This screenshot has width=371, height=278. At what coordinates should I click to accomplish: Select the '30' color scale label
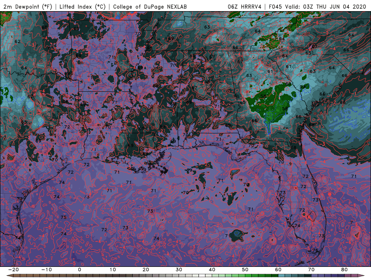[179, 270]
